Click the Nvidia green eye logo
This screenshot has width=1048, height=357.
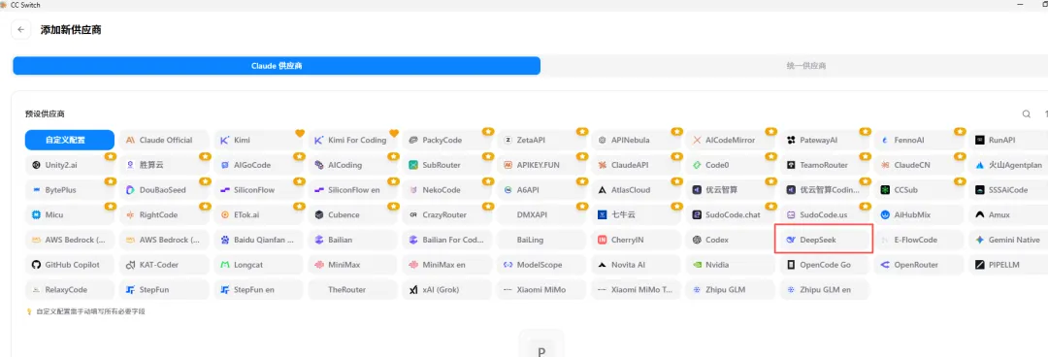click(697, 265)
